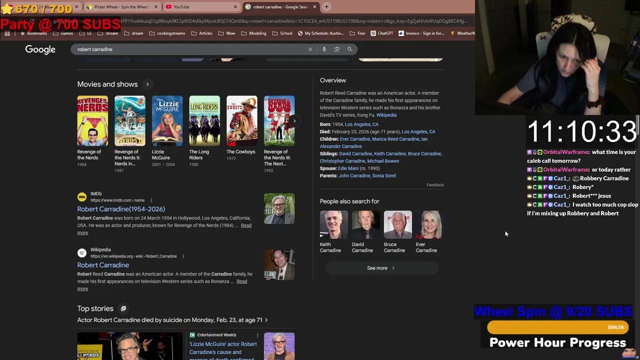
Task: Open Actor Robert Carradine died by suicide headline
Action: 172,320
